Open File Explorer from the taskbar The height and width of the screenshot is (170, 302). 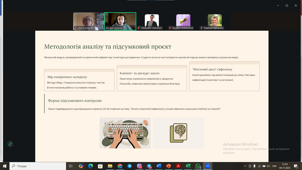tap(110, 166)
